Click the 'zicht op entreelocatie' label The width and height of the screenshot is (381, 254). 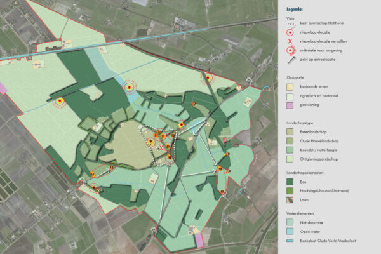[317, 60]
